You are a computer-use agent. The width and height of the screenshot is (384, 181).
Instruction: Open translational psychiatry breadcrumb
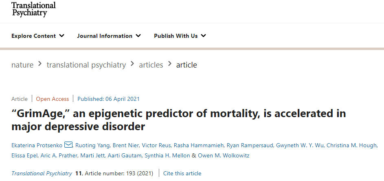coord(86,65)
